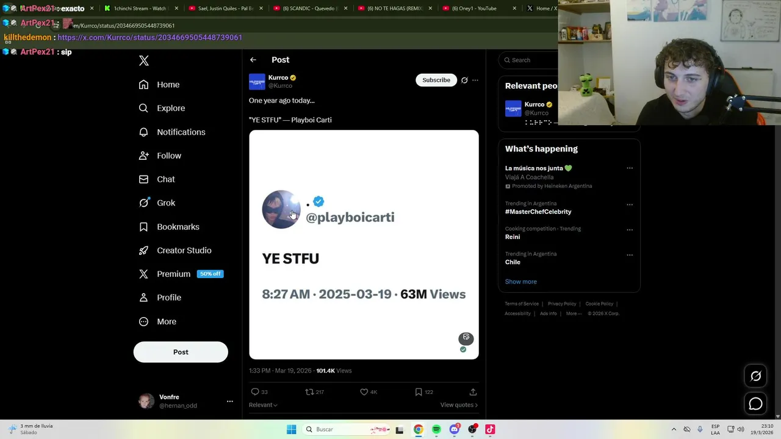
Task: Open options for the Reini trend
Action: [x=630, y=230]
